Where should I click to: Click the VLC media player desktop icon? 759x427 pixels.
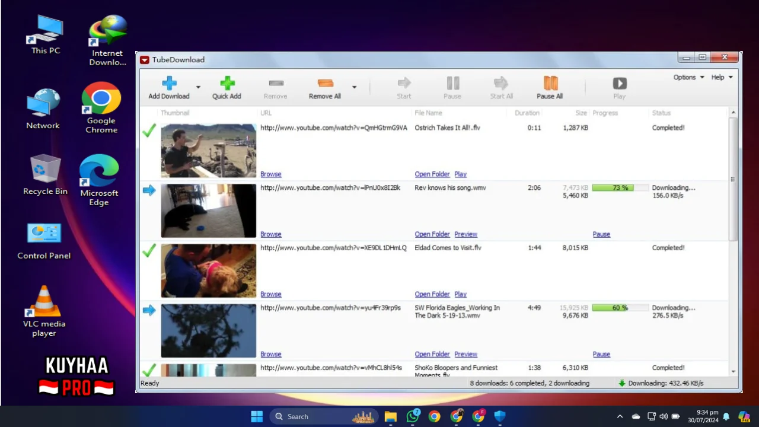tap(44, 311)
